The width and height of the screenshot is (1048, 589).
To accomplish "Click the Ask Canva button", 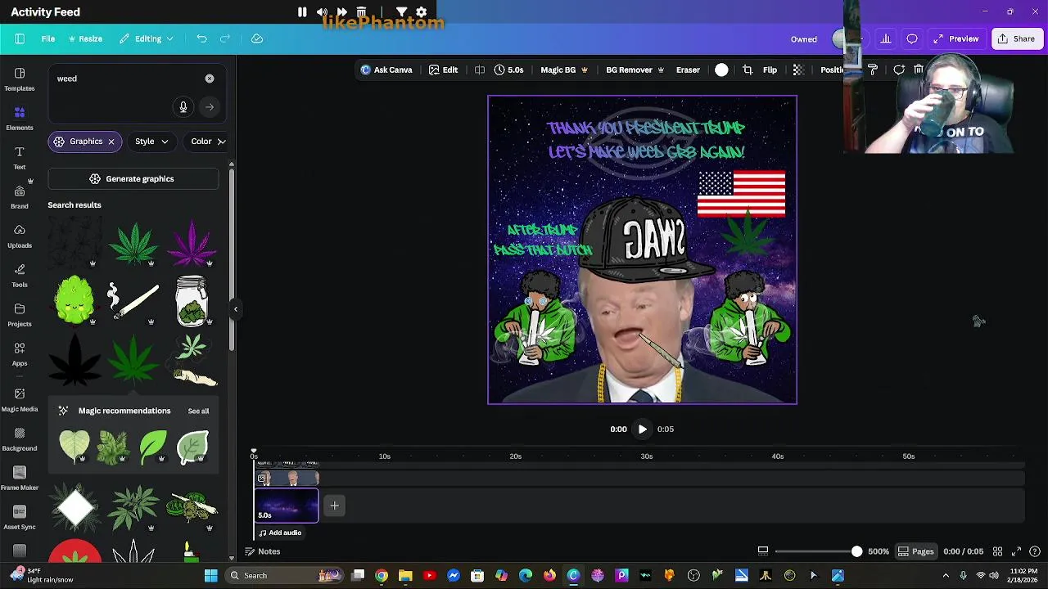I will pyautogui.click(x=386, y=70).
